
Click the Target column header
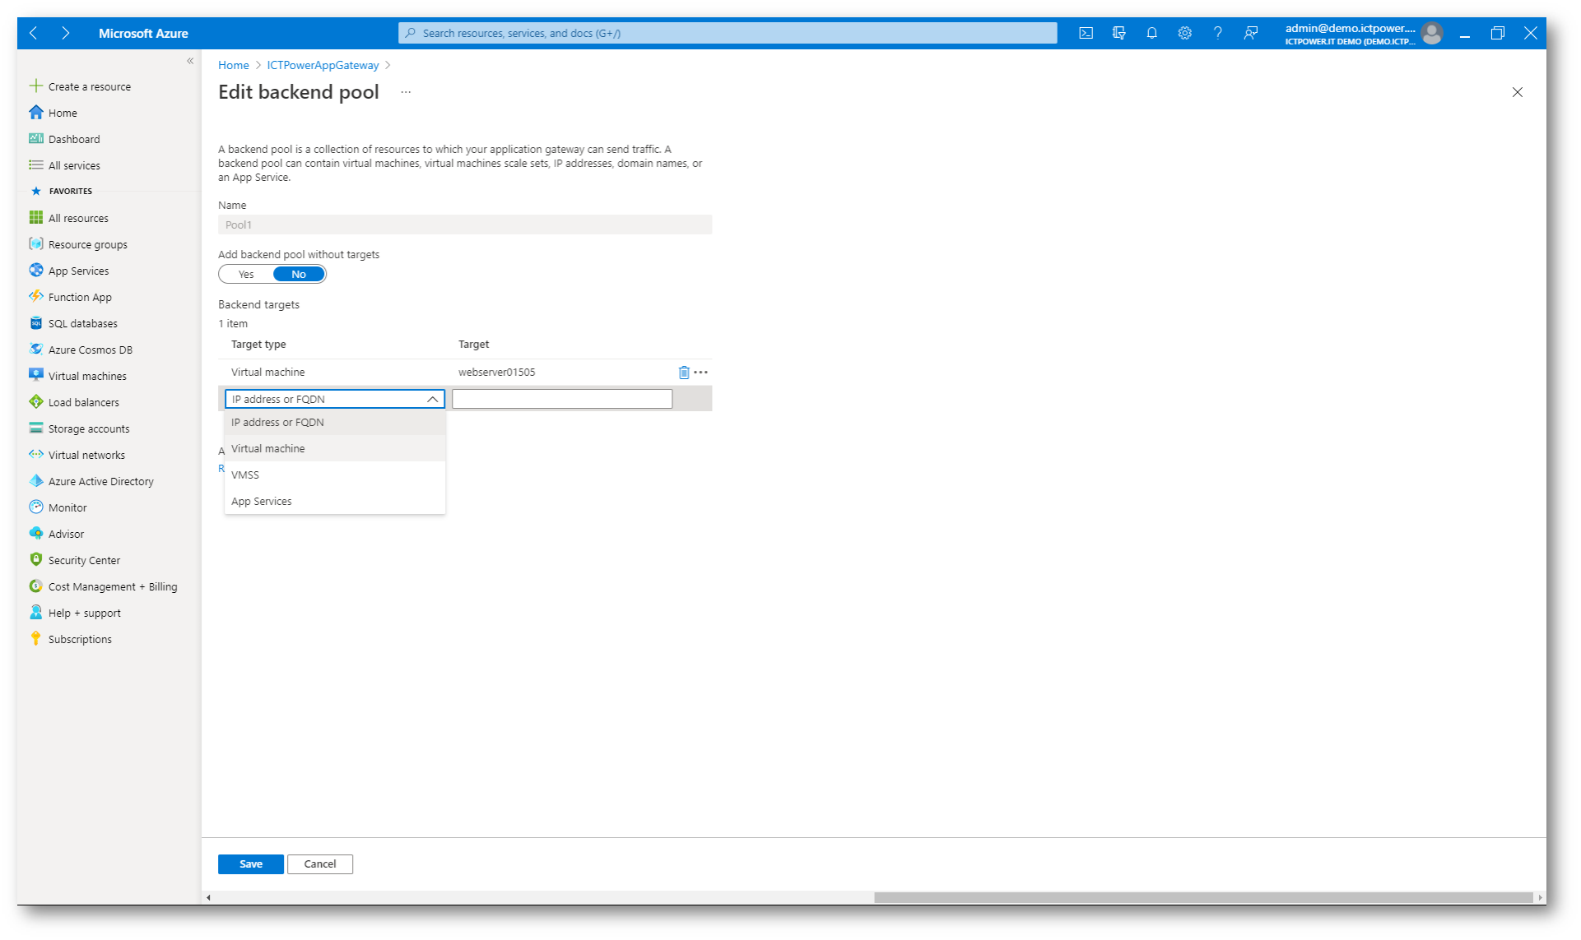pos(473,345)
